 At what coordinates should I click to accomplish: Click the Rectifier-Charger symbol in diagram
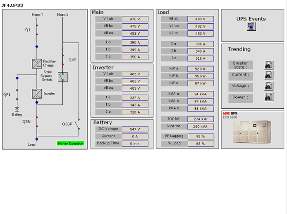[x=37, y=64]
